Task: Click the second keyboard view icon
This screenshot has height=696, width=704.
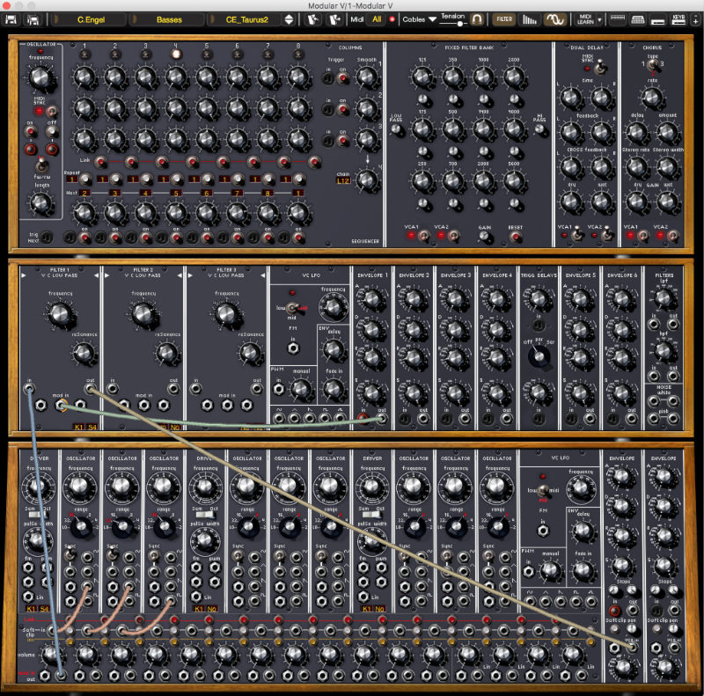Action: point(637,19)
